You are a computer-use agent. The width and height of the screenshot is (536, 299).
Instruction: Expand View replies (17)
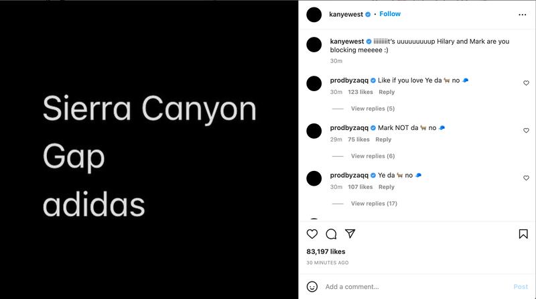point(374,204)
